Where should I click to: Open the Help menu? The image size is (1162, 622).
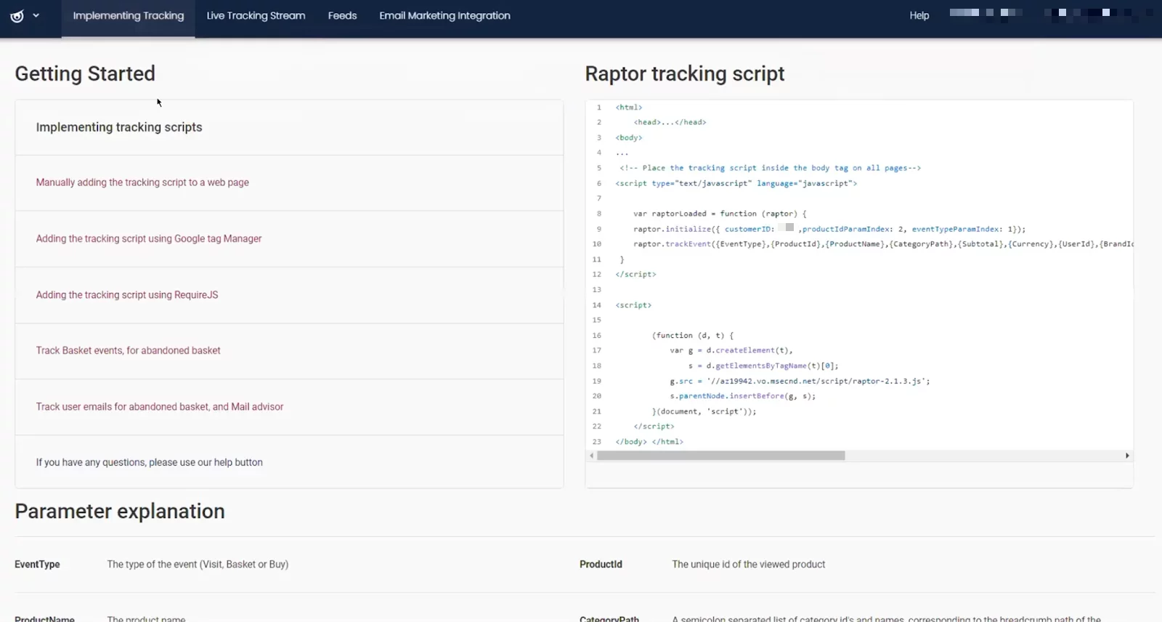click(919, 15)
